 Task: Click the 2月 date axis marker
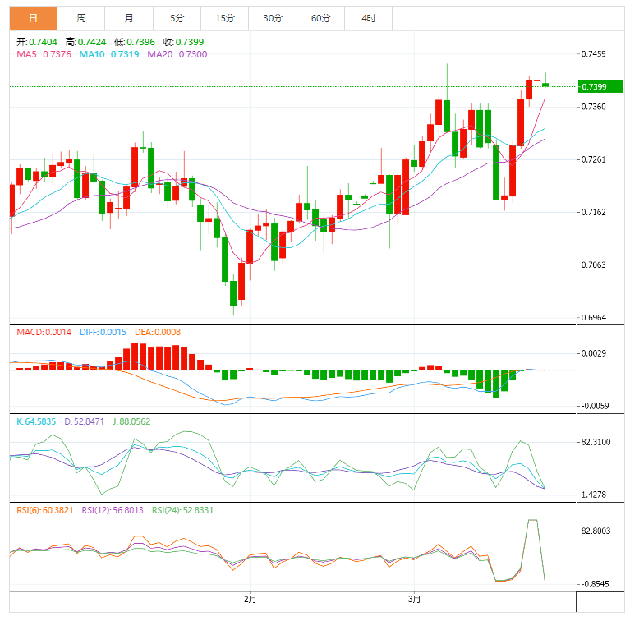pos(250,600)
